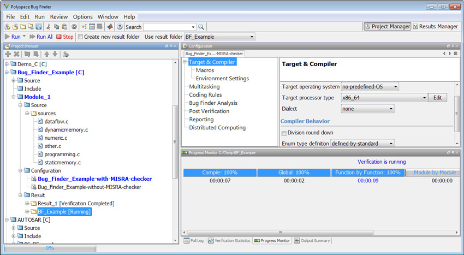Image resolution: width=464 pixels, height=255 pixels.
Task: Enable Create new result folder checkbox
Action: (80, 37)
